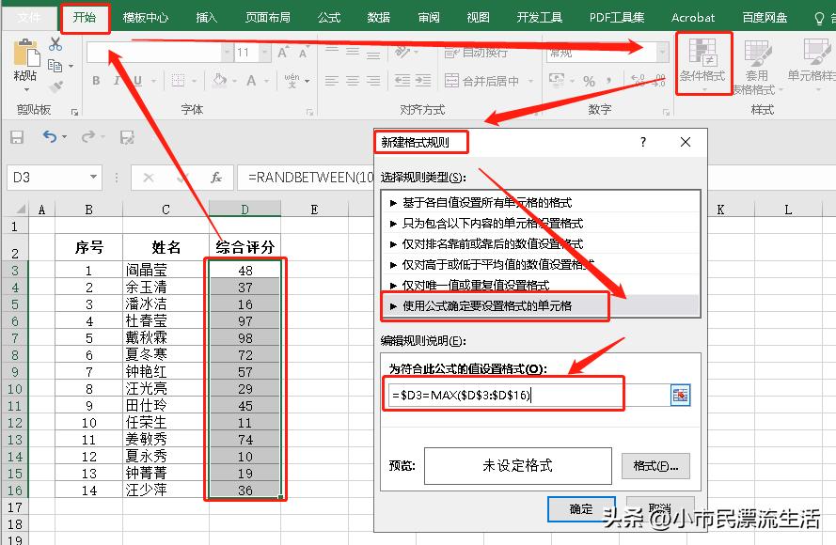Switch to the 视图 ribbon tab
This screenshot has width=836, height=545.
477,16
